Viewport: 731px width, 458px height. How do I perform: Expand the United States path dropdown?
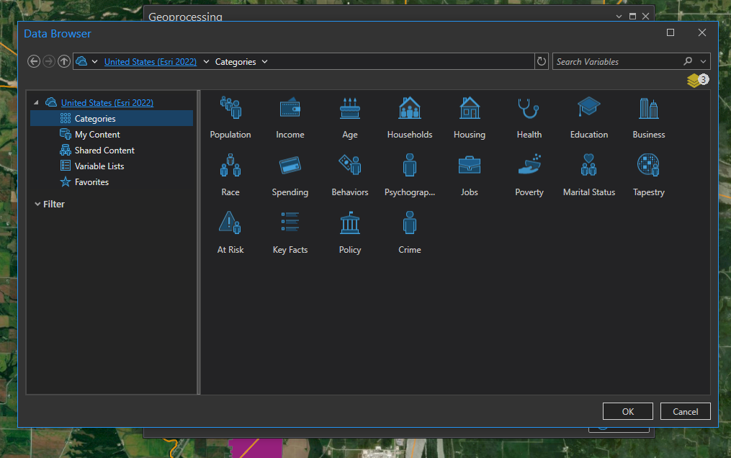tap(205, 61)
